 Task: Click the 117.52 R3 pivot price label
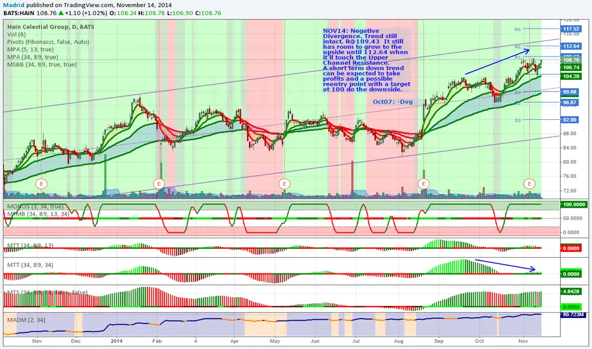click(570, 29)
